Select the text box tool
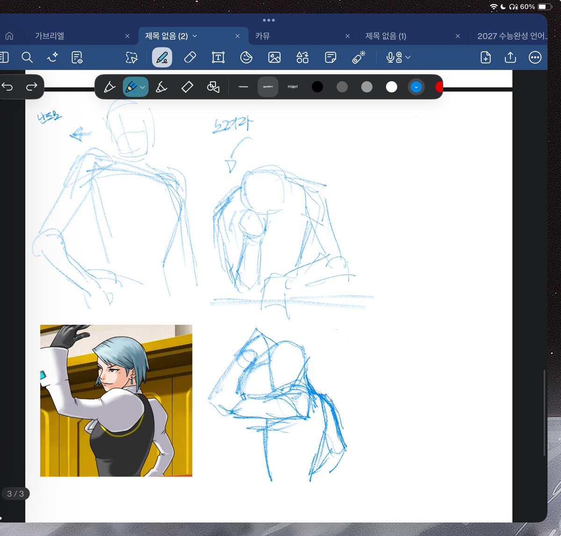 pyautogui.click(x=218, y=57)
